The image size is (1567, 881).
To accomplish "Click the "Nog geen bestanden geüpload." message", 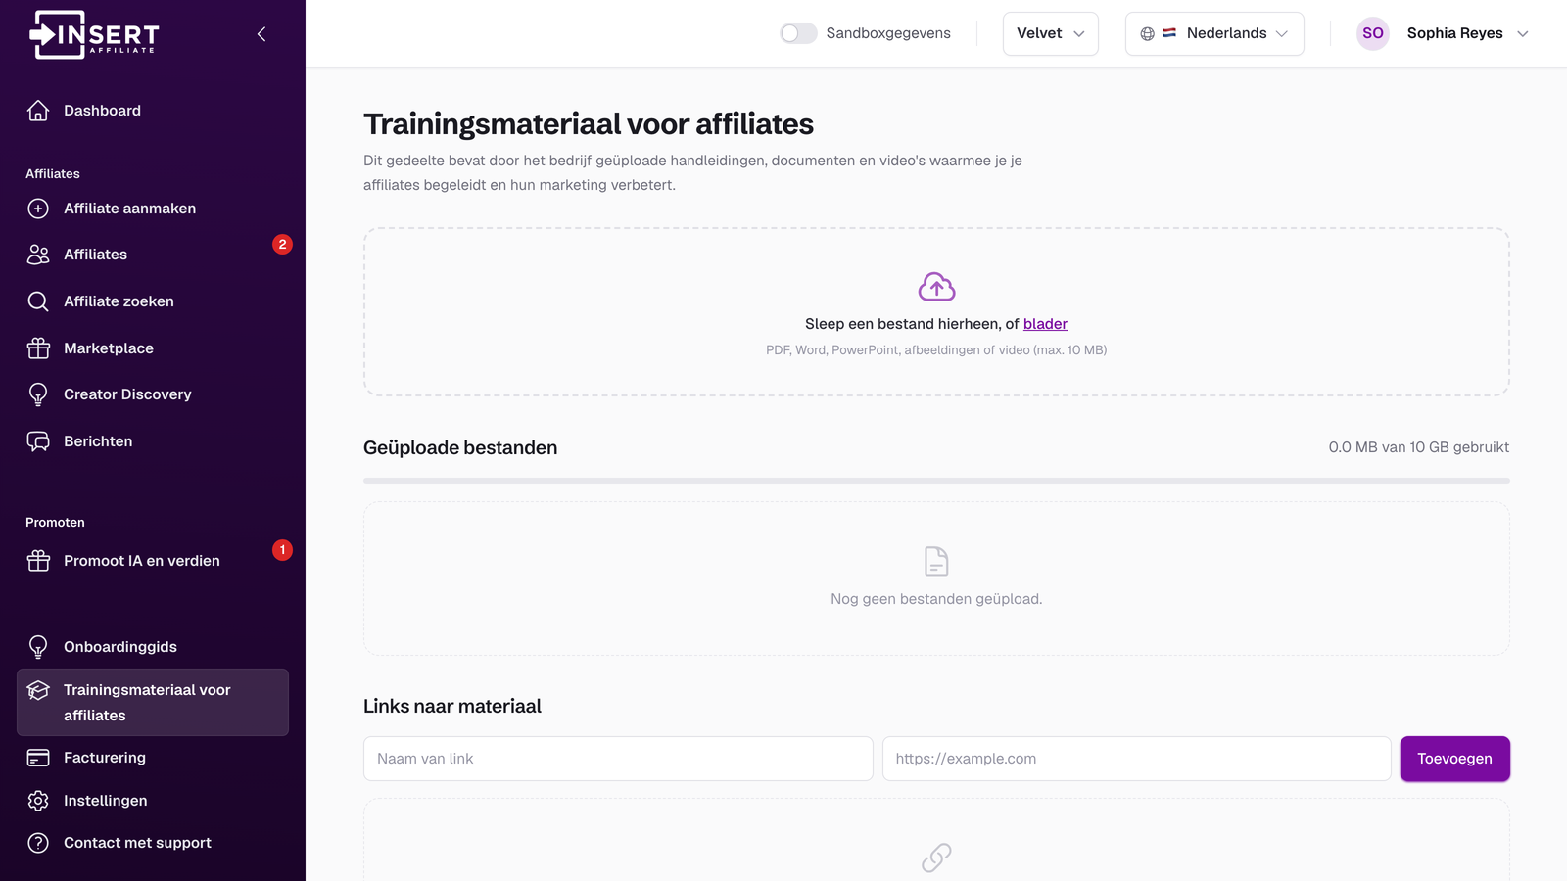I will [936, 599].
